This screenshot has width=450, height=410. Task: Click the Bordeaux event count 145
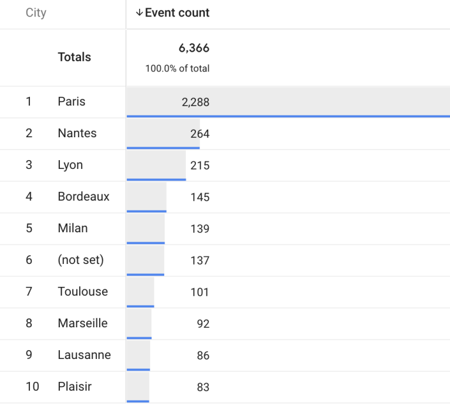pos(199,197)
